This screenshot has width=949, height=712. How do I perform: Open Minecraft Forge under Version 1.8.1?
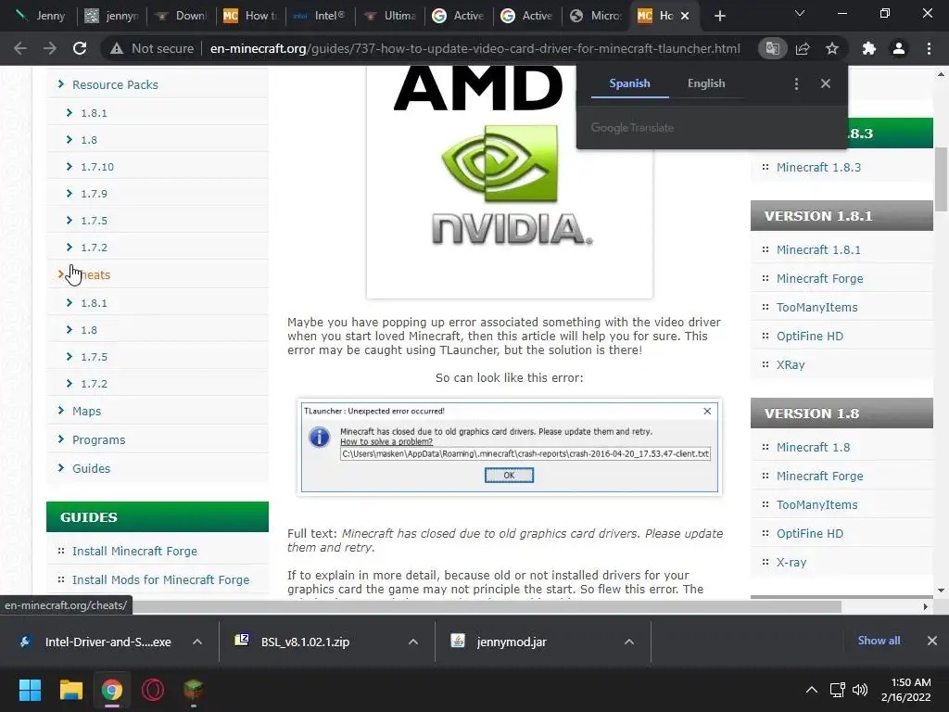pos(819,278)
